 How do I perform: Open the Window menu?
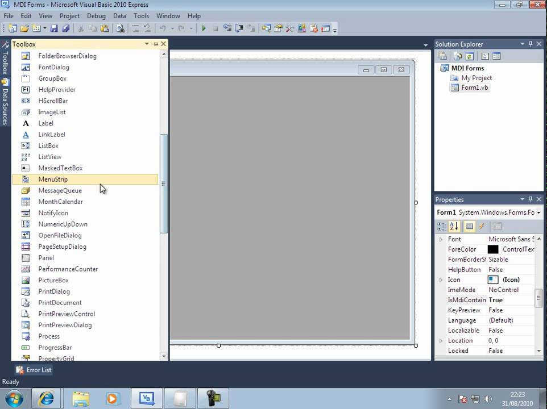[168, 16]
